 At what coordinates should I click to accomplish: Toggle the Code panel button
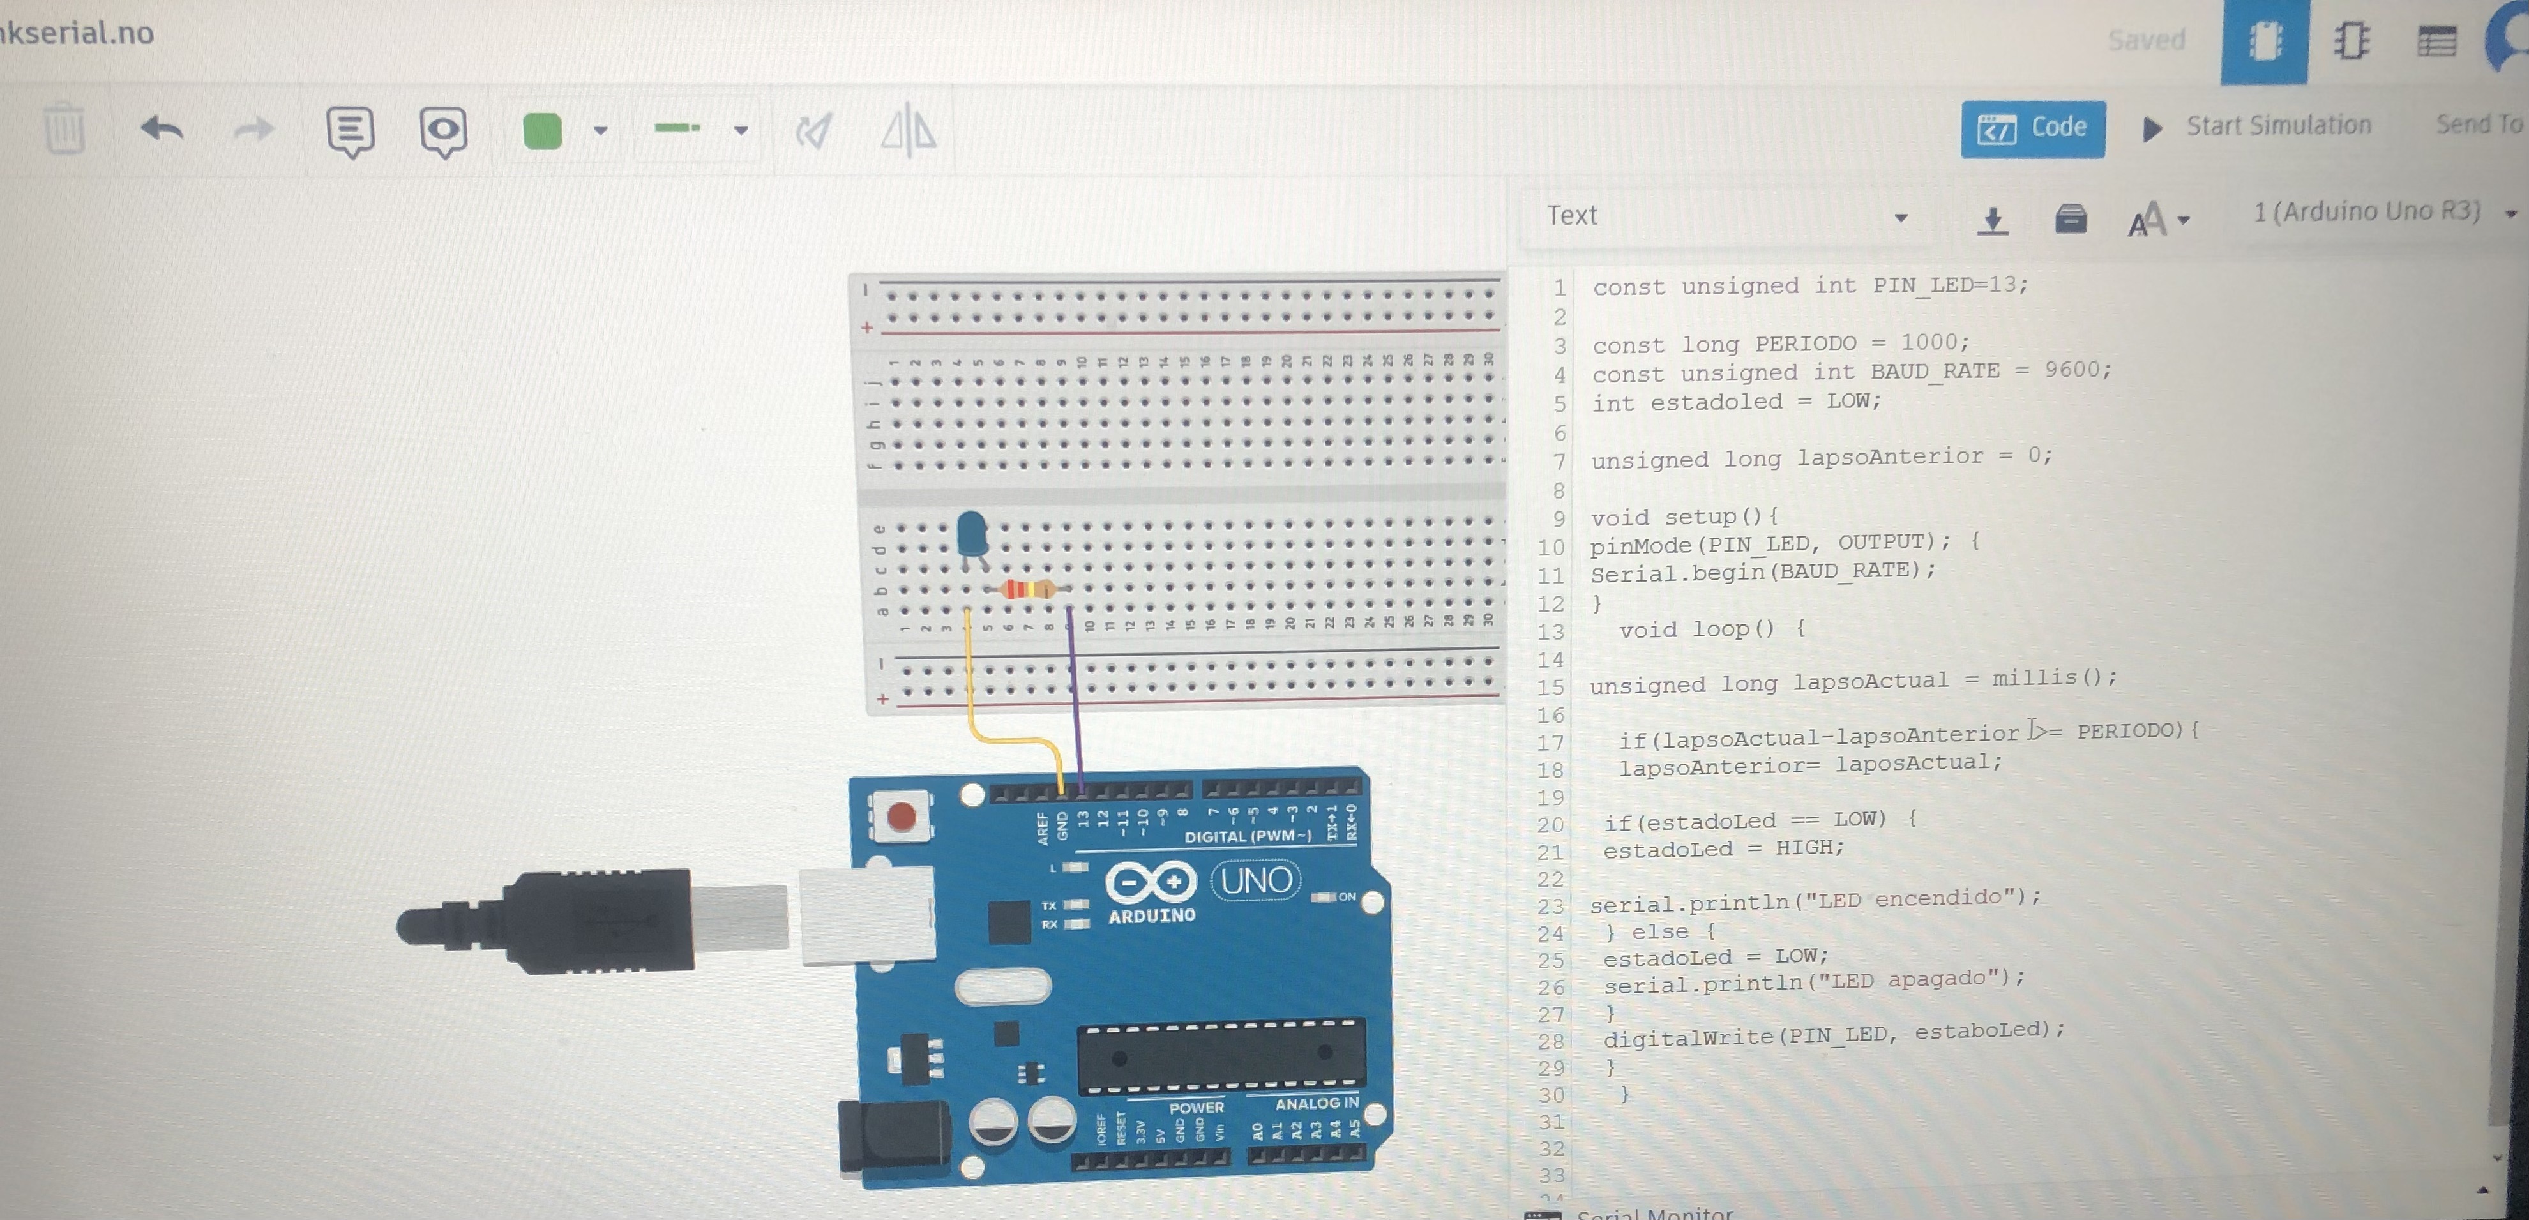[x=2032, y=128]
